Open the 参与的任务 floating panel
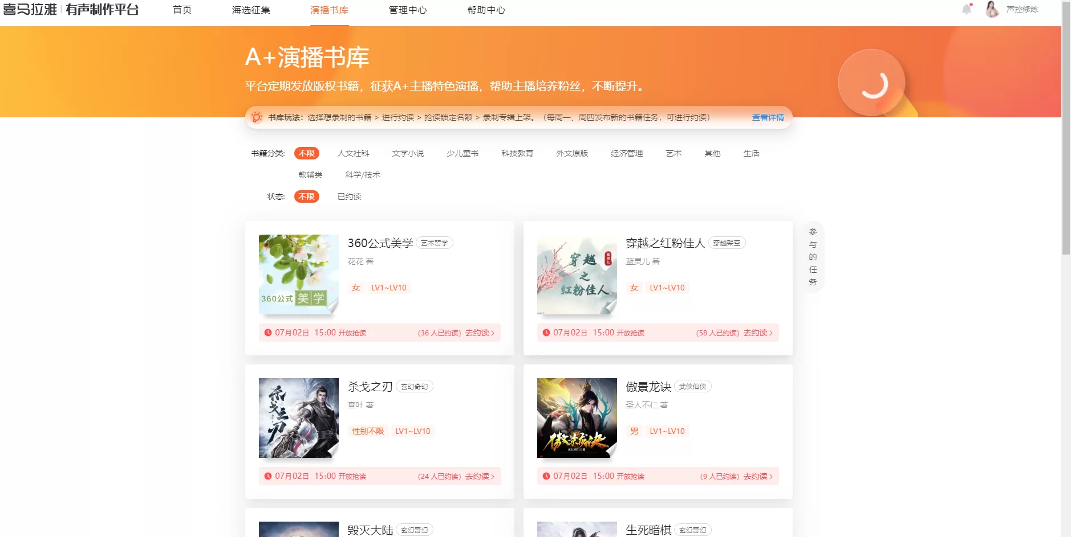This screenshot has width=1071, height=537. 813,257
